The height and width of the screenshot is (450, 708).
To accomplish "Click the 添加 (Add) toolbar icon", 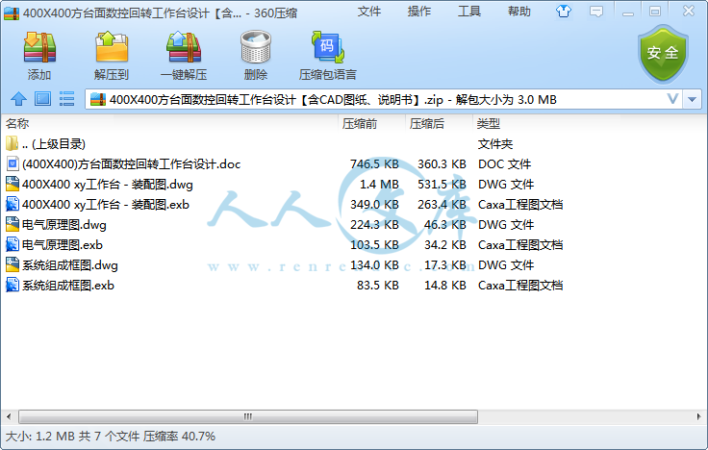I will tap(39, 46).
